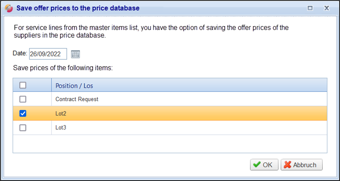Click the 'Save prices of the following items' label
Viewport: 340px width, 181px height.
[63, 68]
